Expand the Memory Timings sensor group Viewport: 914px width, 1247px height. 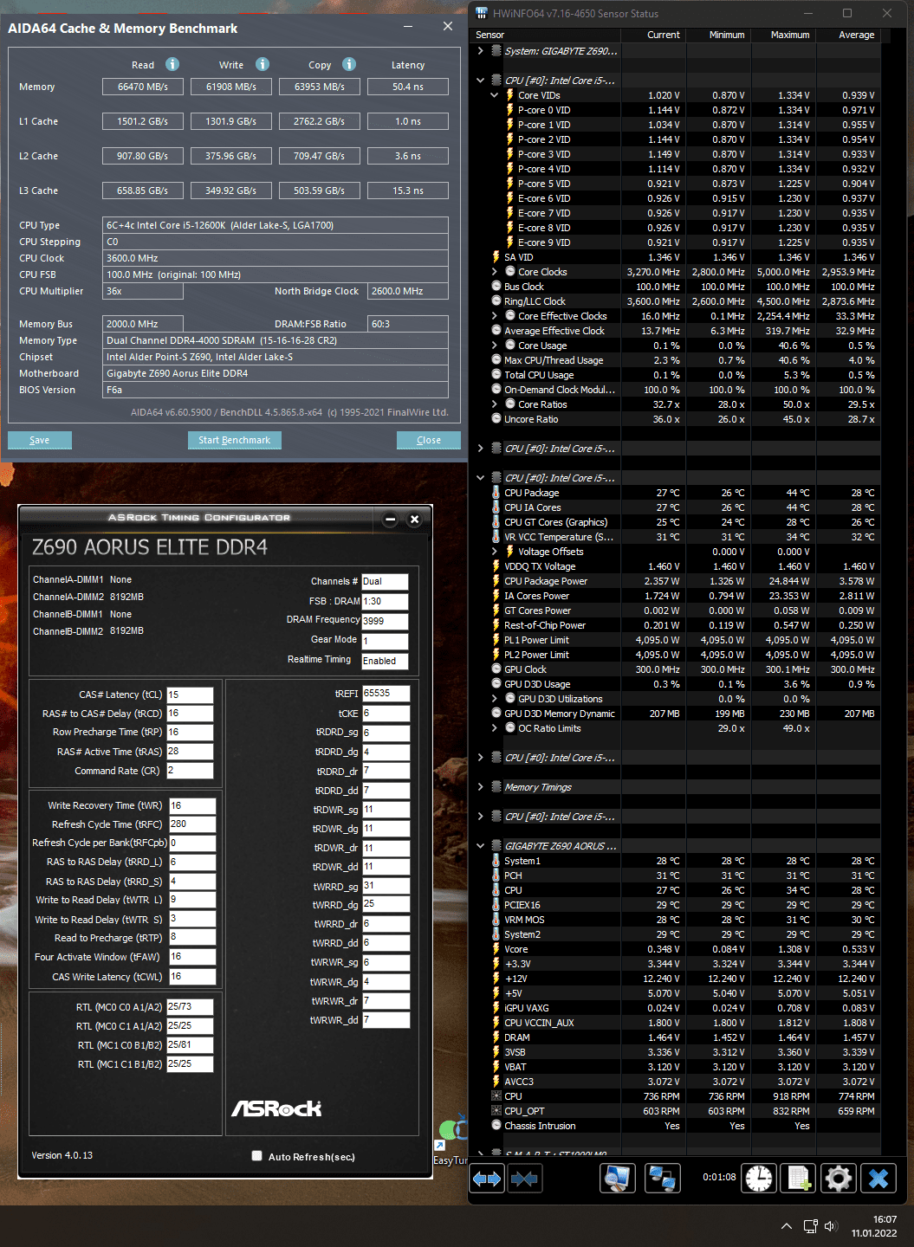(x=481, y=787)
